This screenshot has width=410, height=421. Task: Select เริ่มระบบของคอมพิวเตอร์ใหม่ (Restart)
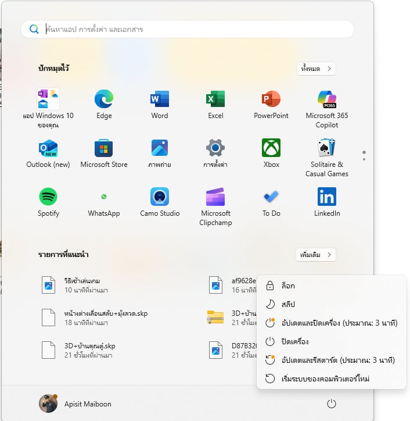point(332,379)
